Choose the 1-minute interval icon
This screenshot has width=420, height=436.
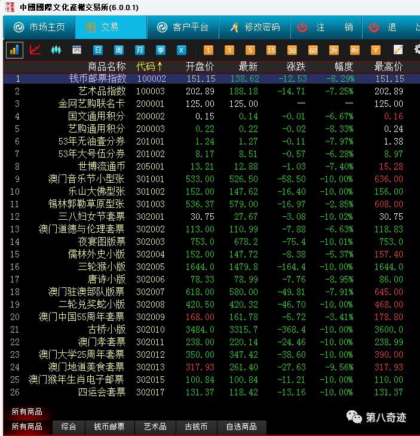[x=209, y=50]
